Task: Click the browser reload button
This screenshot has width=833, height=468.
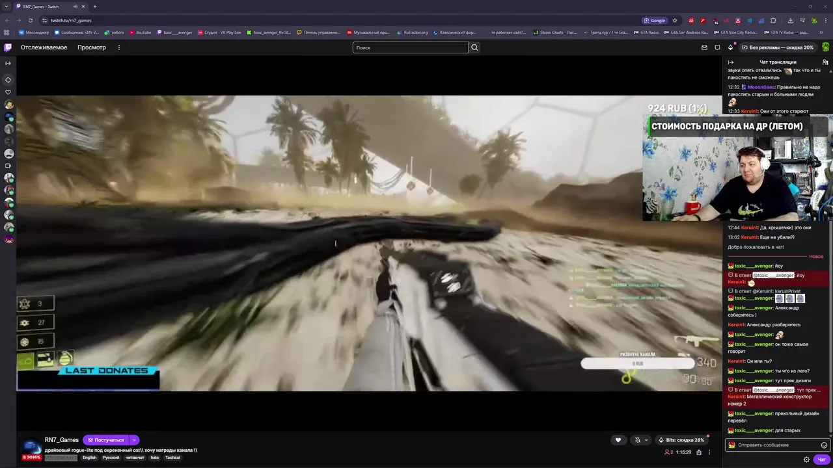Action: 30,20
